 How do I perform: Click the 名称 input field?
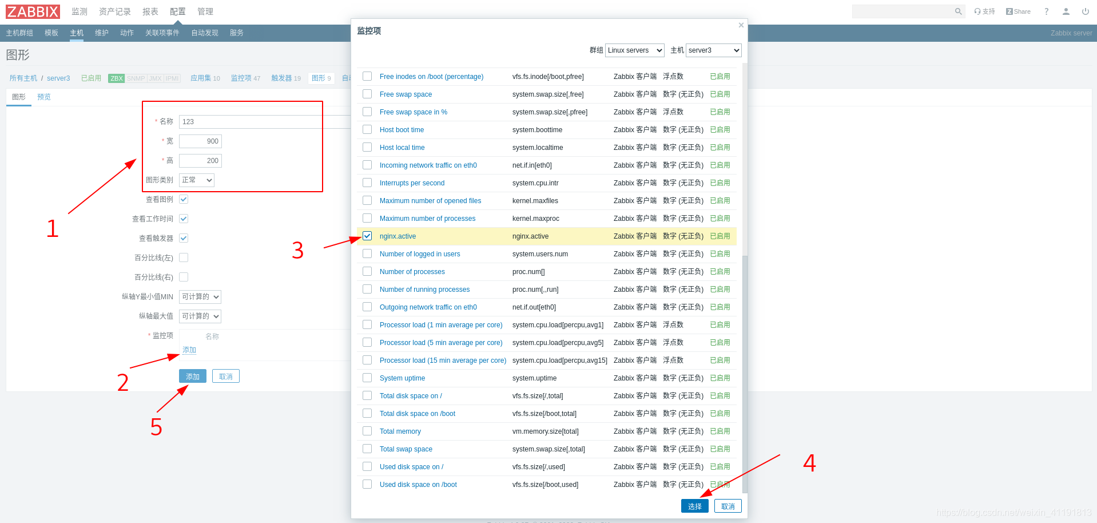(265, 122)
